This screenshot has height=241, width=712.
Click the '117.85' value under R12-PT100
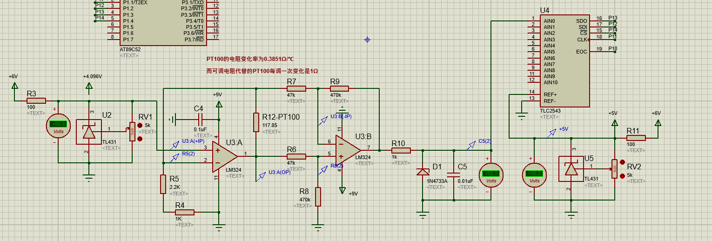(269, 125)
